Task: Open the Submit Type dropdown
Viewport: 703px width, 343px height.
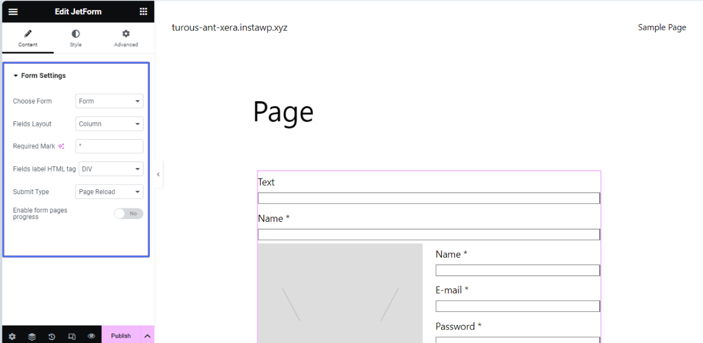Action: (109, 191)
